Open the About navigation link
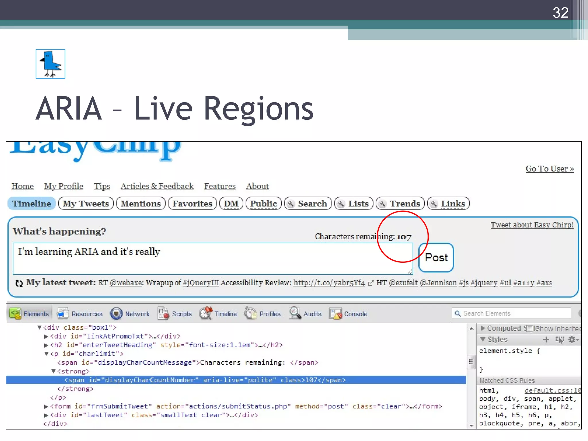The width and height of the screenshot is (588, 441). (x=258, y=186)
